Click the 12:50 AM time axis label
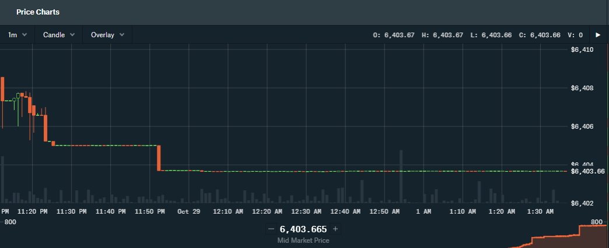 point(384,211)
